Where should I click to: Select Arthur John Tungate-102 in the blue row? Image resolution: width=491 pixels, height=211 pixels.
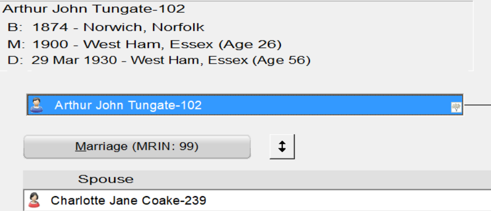tap(128, 105)
